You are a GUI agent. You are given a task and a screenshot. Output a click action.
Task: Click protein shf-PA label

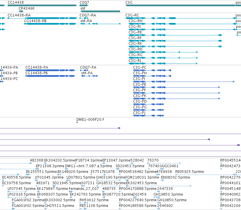tap(87, 73)
